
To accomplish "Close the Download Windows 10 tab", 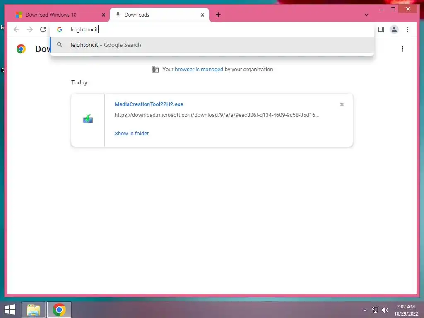I will pyautogui.click(x=103, y=15).
